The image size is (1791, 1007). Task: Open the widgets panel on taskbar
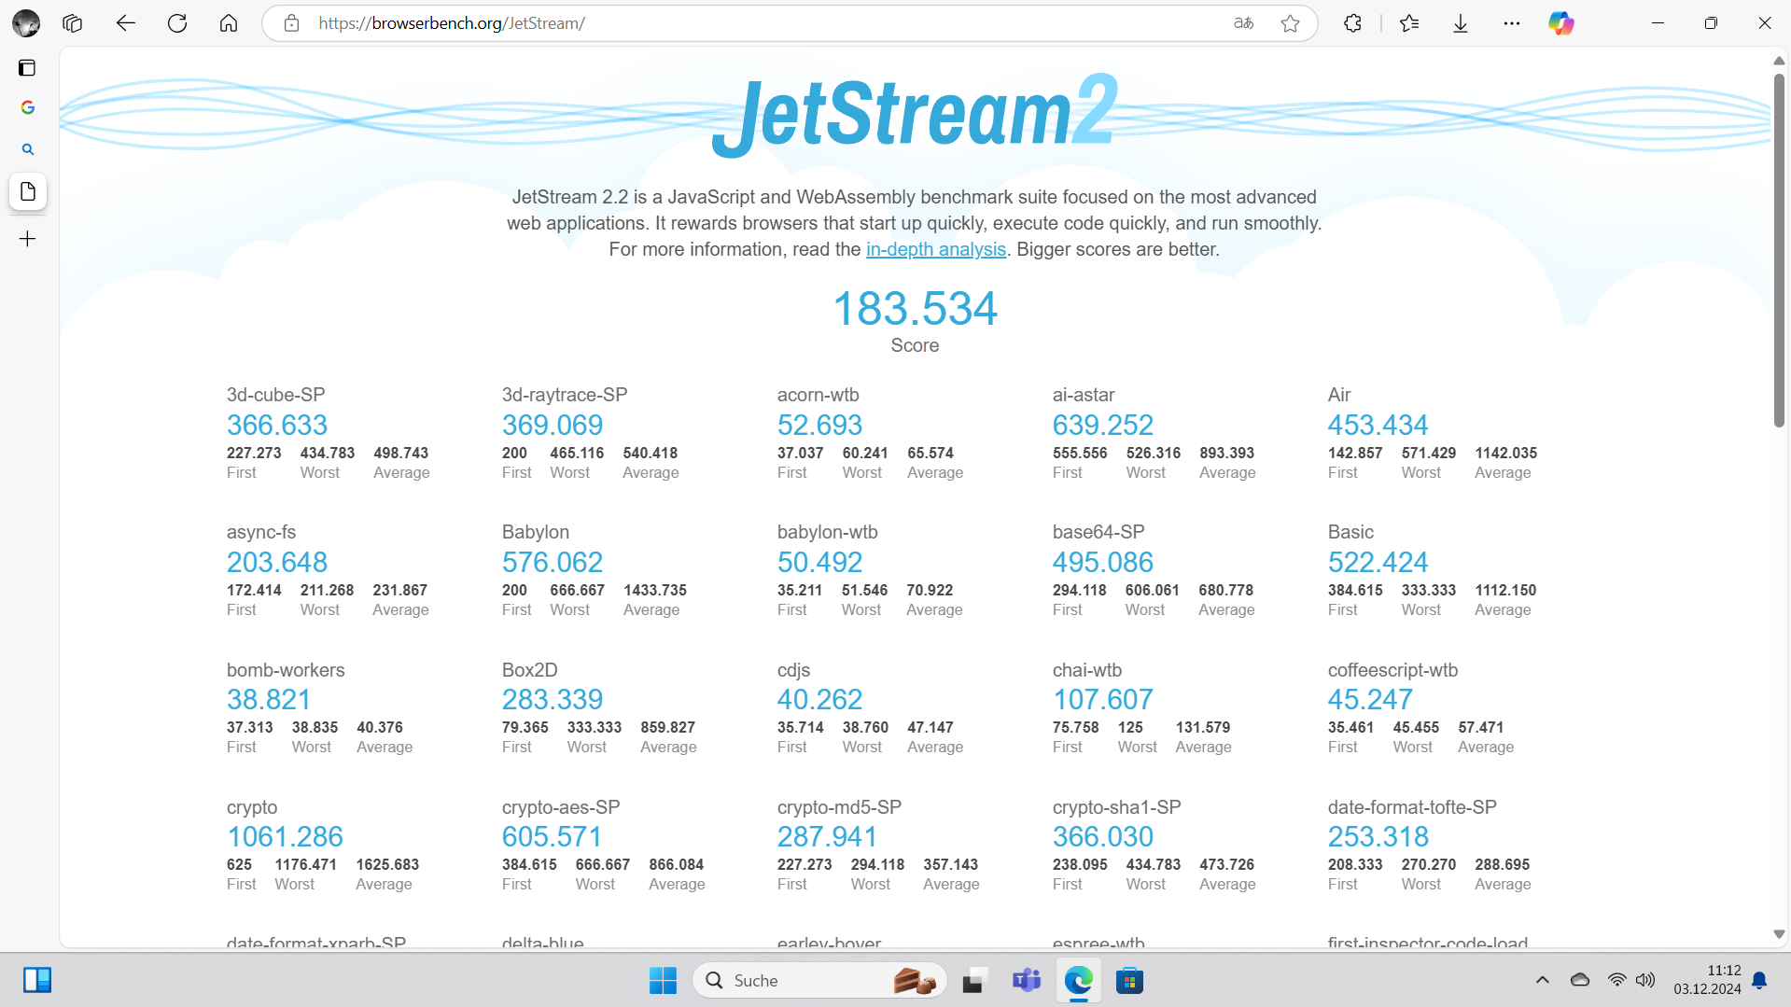pyautogui.click(x=37, y=980)
